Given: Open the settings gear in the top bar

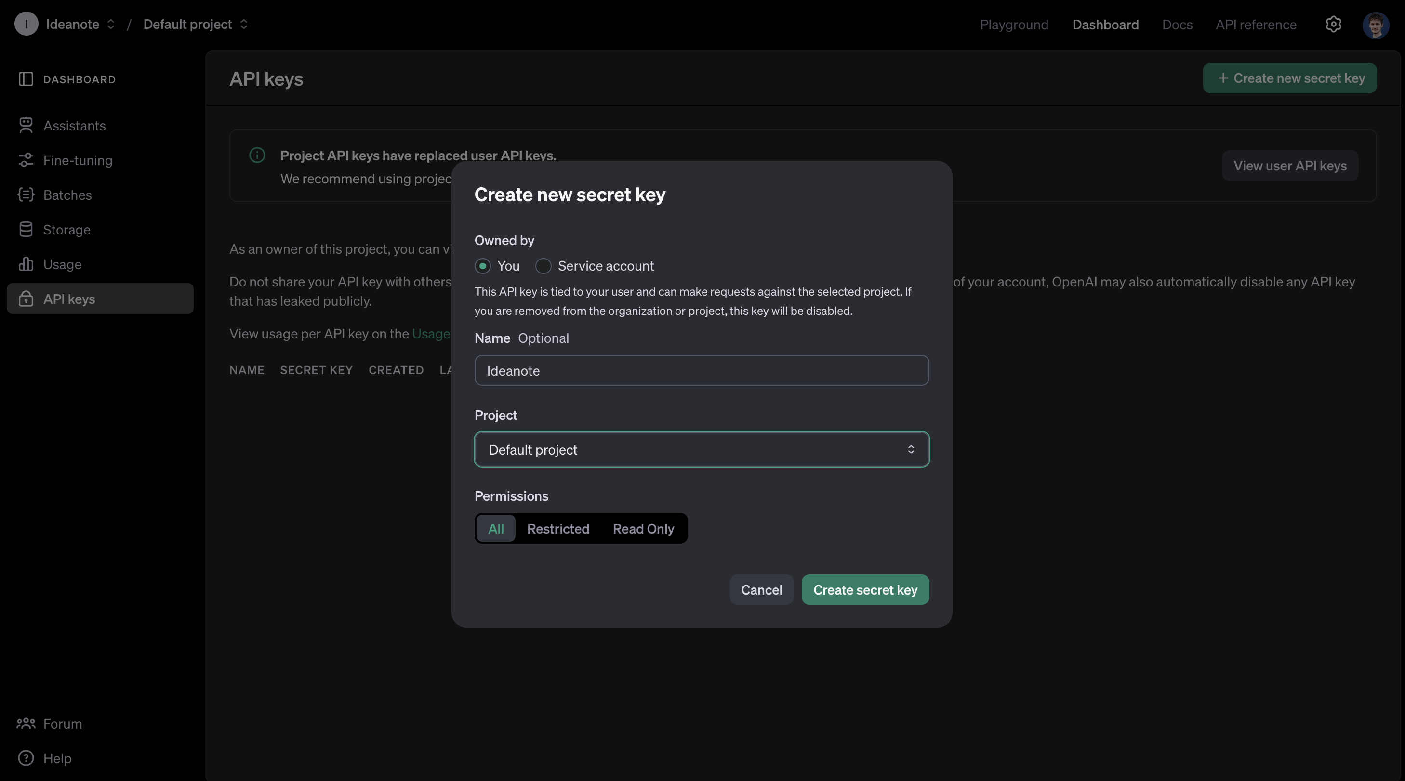Looking at the screenshot, I should 1333,24.
